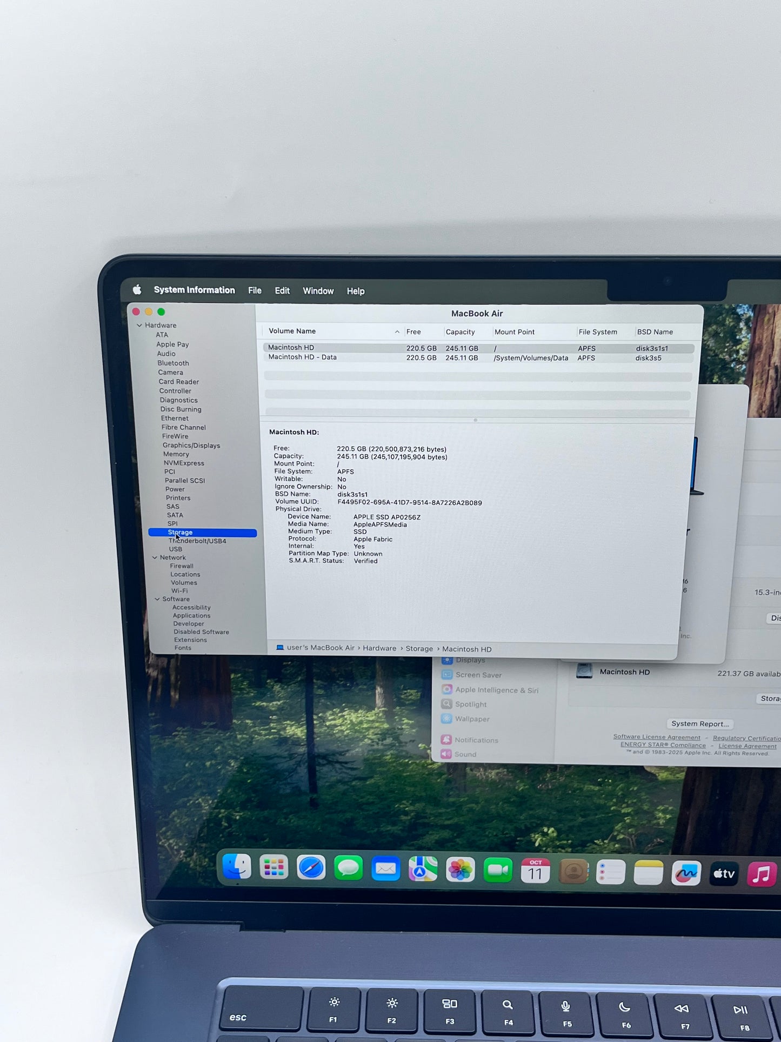
Task: Open Apple TV app in dock
Action: 724,874
